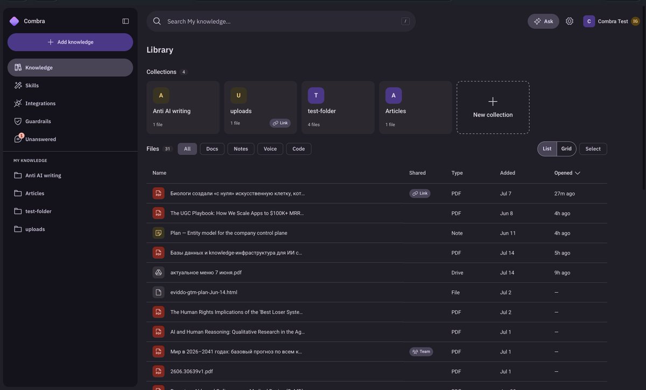Click Link shared badge on Биологи создали row
The height and width of the screenshot is (390, 646).
coord(419,193)
